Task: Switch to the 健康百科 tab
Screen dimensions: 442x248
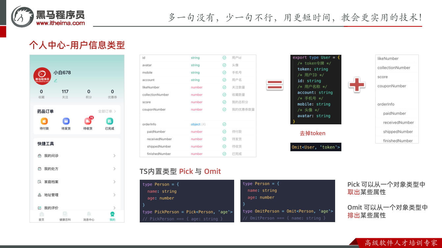Action: point(65,217)
